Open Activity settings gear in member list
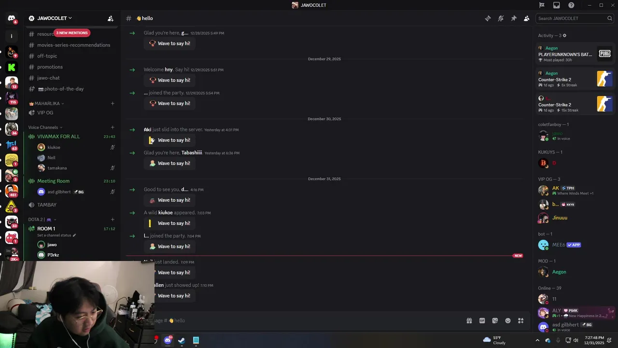This screenshot has height=348, width=618. click(564, 35)
